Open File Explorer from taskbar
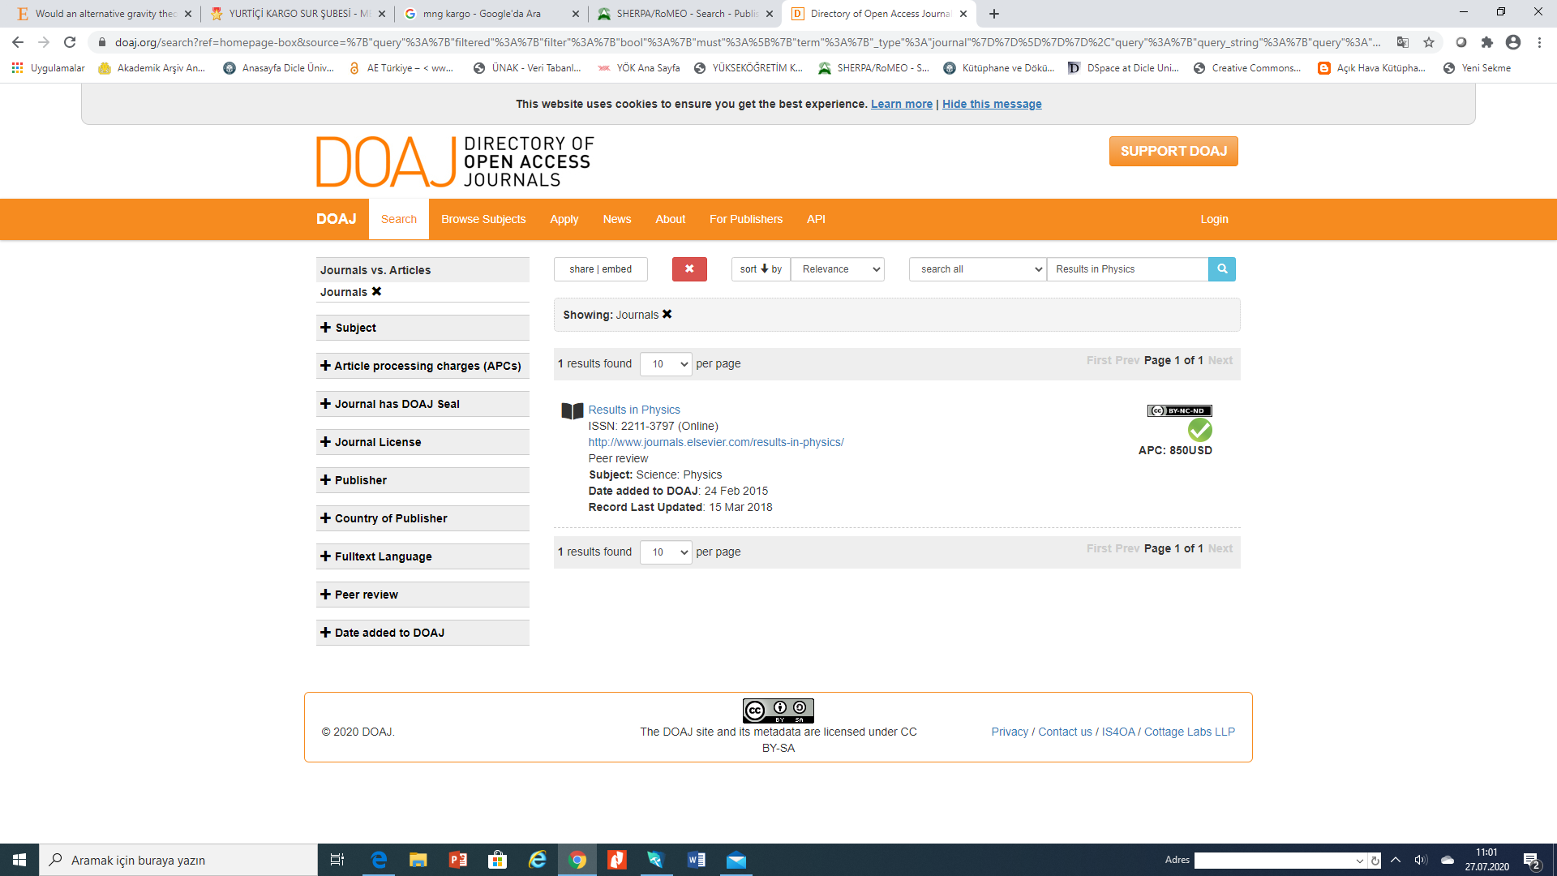Image resolution: width=1557 pixels, height=876 pixels. (418, 860)
